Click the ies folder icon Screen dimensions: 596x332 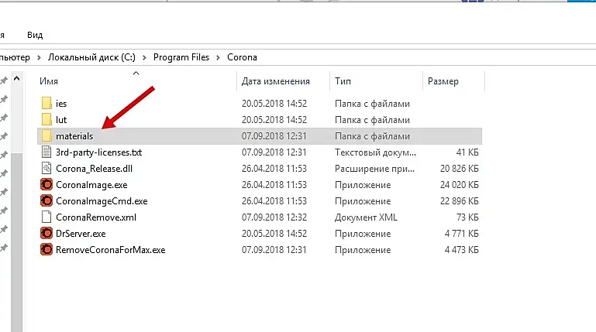click(47, 103)
